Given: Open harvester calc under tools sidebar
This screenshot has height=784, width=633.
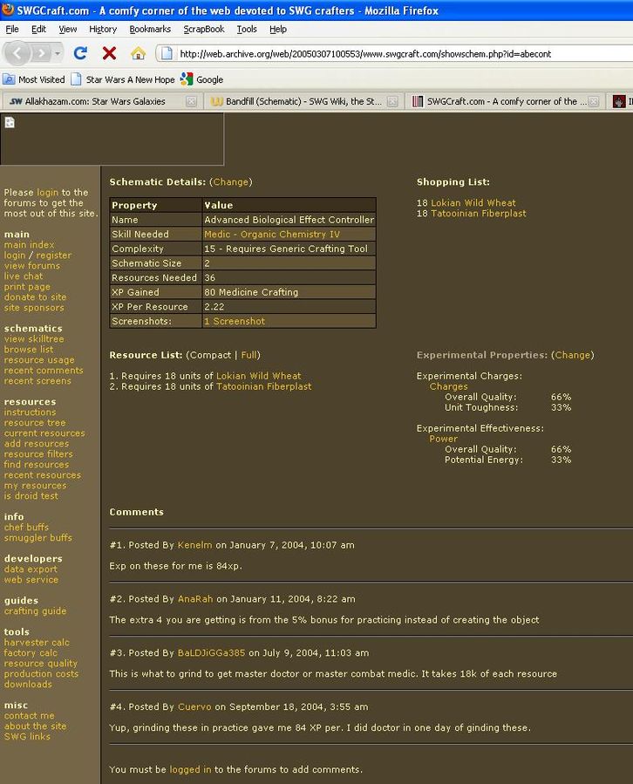Looking at the screenshot, I should (x=37, y=643).
